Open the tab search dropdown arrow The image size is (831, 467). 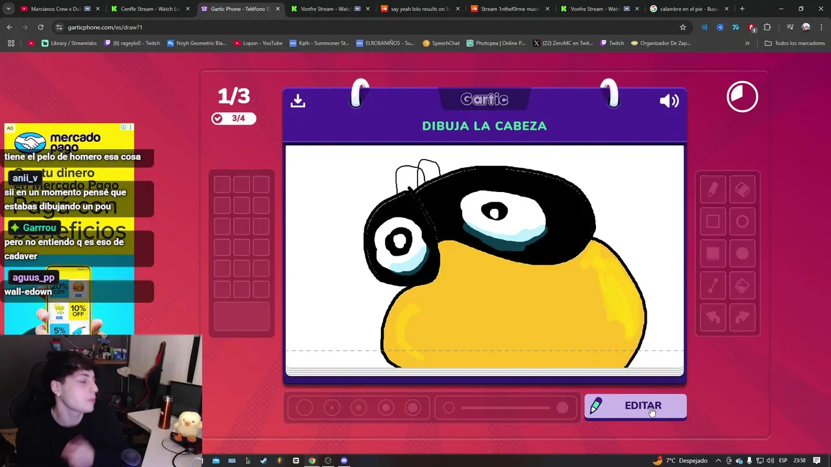pos(8,9)
